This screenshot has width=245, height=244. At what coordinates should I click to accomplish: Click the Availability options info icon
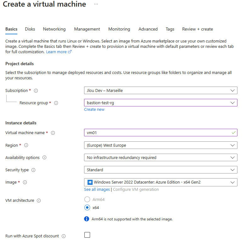tap(44, 157)
